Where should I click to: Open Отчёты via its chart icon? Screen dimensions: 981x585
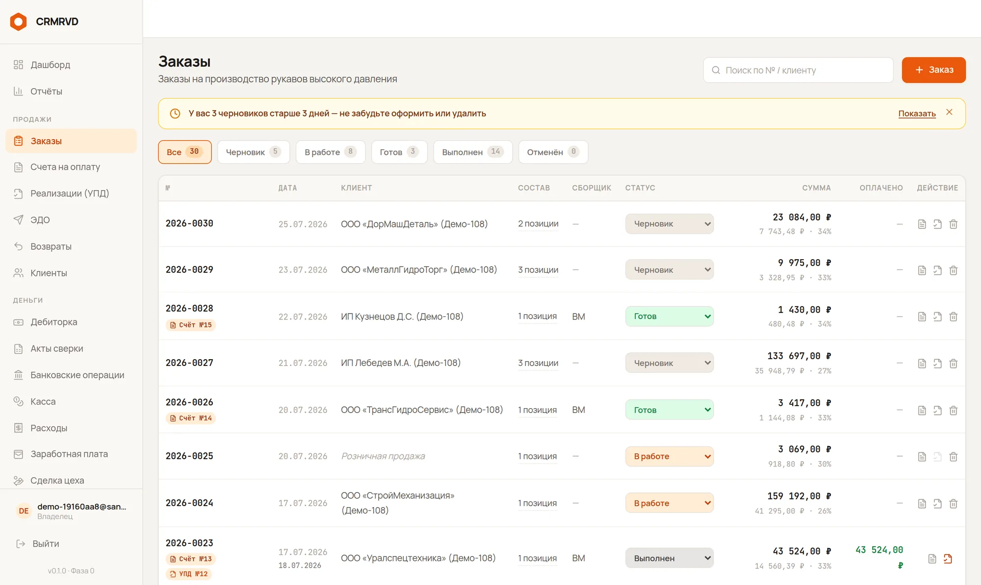coord(18,91)
